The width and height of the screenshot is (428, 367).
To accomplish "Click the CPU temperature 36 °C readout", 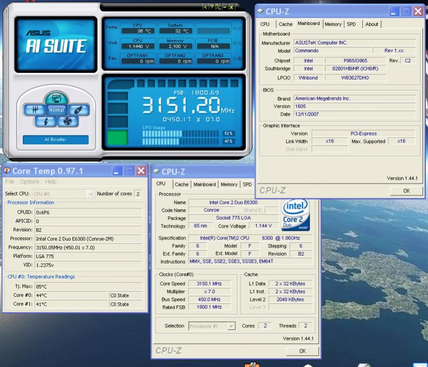I will pos(138,31).
